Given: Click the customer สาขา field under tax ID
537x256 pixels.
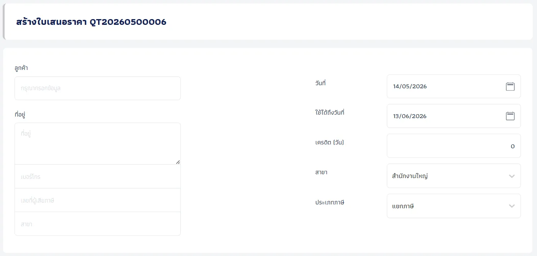Looking at the screenshot, I should [98, 224].
